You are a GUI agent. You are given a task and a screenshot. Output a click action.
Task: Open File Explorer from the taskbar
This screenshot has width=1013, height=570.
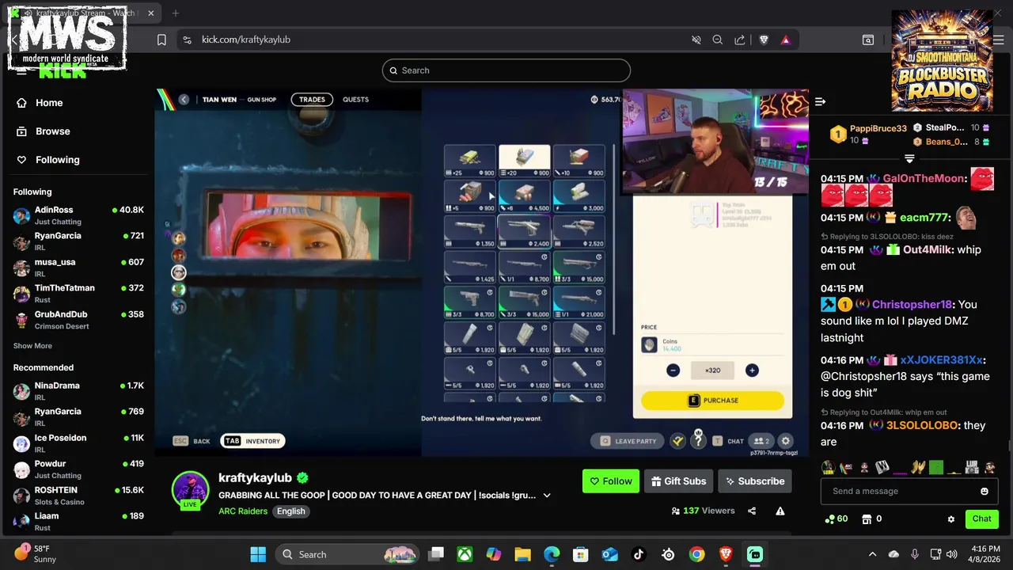pos(522,554)
